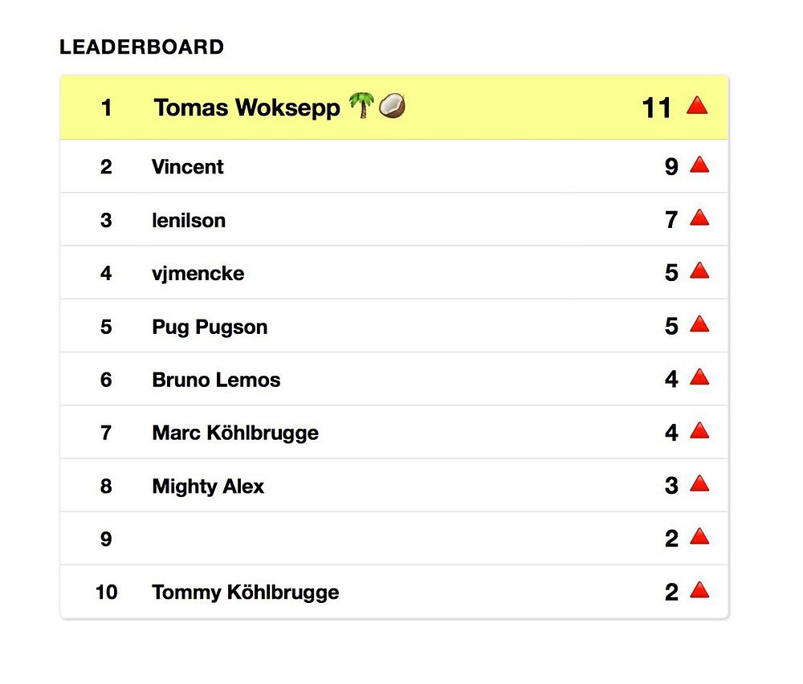Viewport: 803px width, 684px height.
Task: Upvote Tommy Köhlbrugge using the red triangle
Action: [x=699, y=590]
